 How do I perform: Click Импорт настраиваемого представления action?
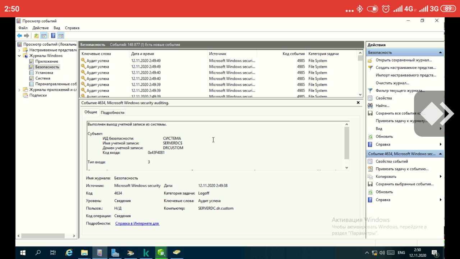coord(406,75)
